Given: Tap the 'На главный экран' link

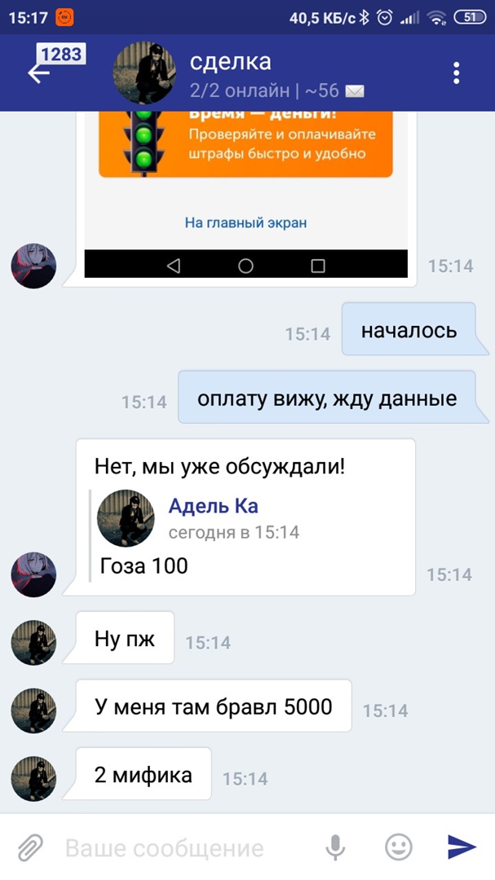Looking at the screenshot, I should pyautogui.click(x=245, y=222).
